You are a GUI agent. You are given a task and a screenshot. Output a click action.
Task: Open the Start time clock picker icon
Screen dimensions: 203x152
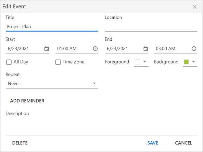click(95, 48)
